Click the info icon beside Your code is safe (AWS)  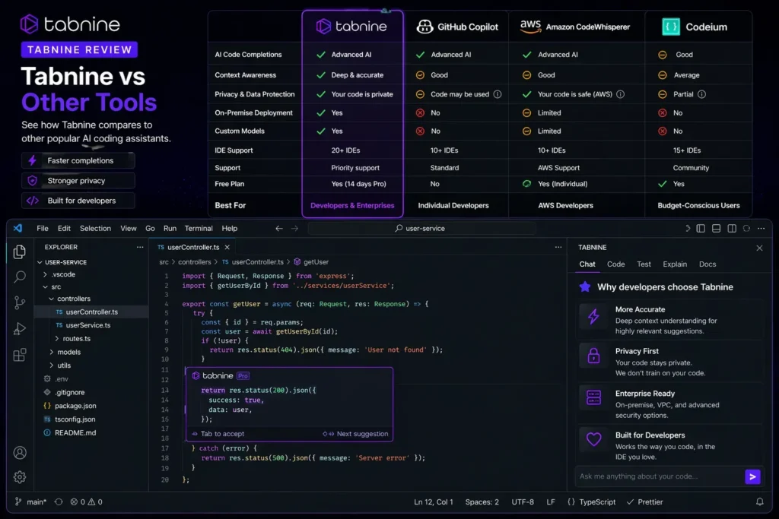pos(620,94)
